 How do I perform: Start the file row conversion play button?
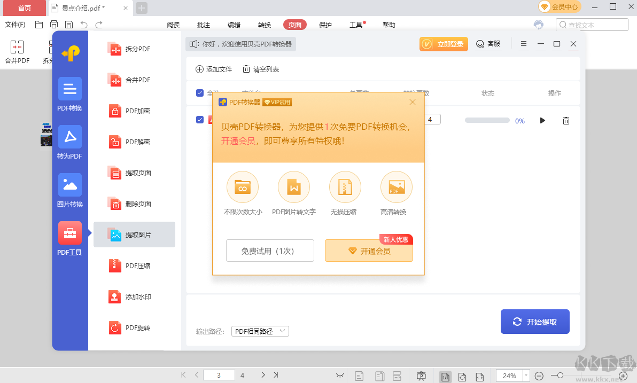542,121
